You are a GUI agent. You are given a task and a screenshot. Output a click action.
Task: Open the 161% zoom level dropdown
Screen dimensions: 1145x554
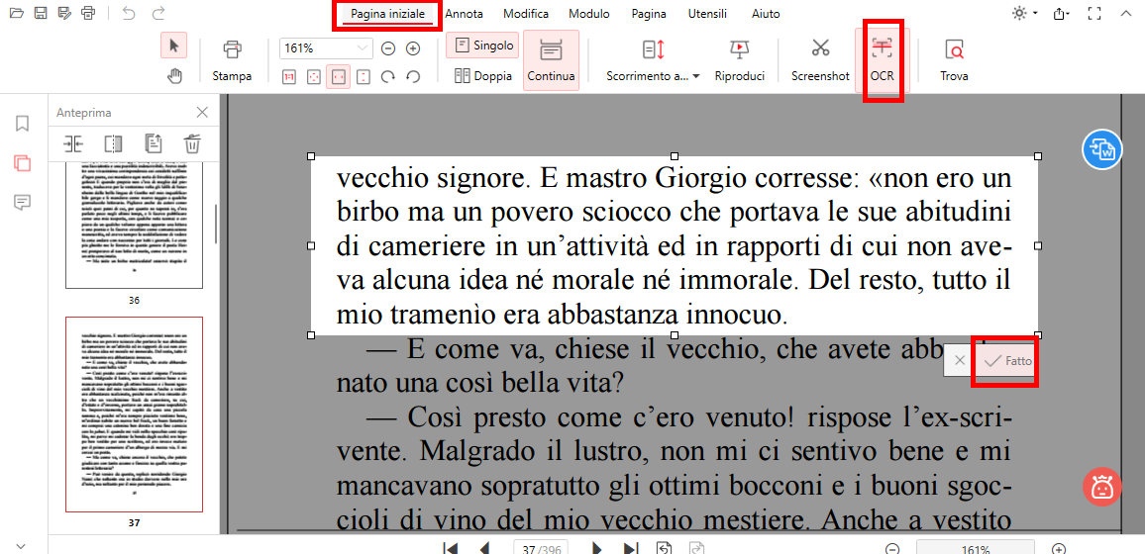[x=363, y=47]
